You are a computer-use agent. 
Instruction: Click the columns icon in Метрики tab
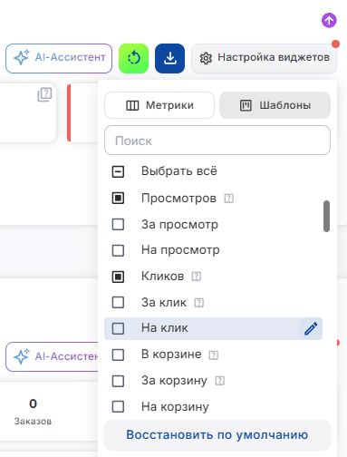tap(132, 105)
